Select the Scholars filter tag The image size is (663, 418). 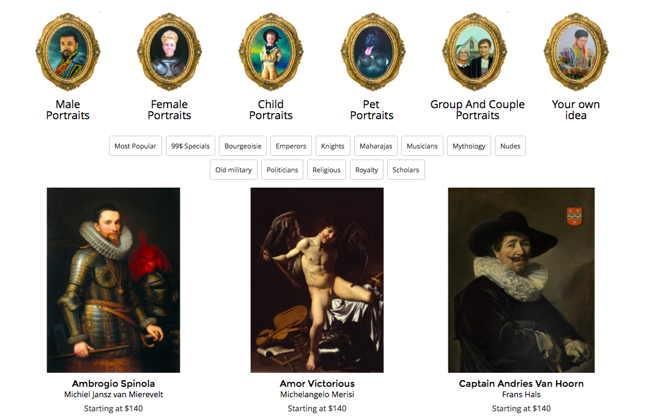406,169
